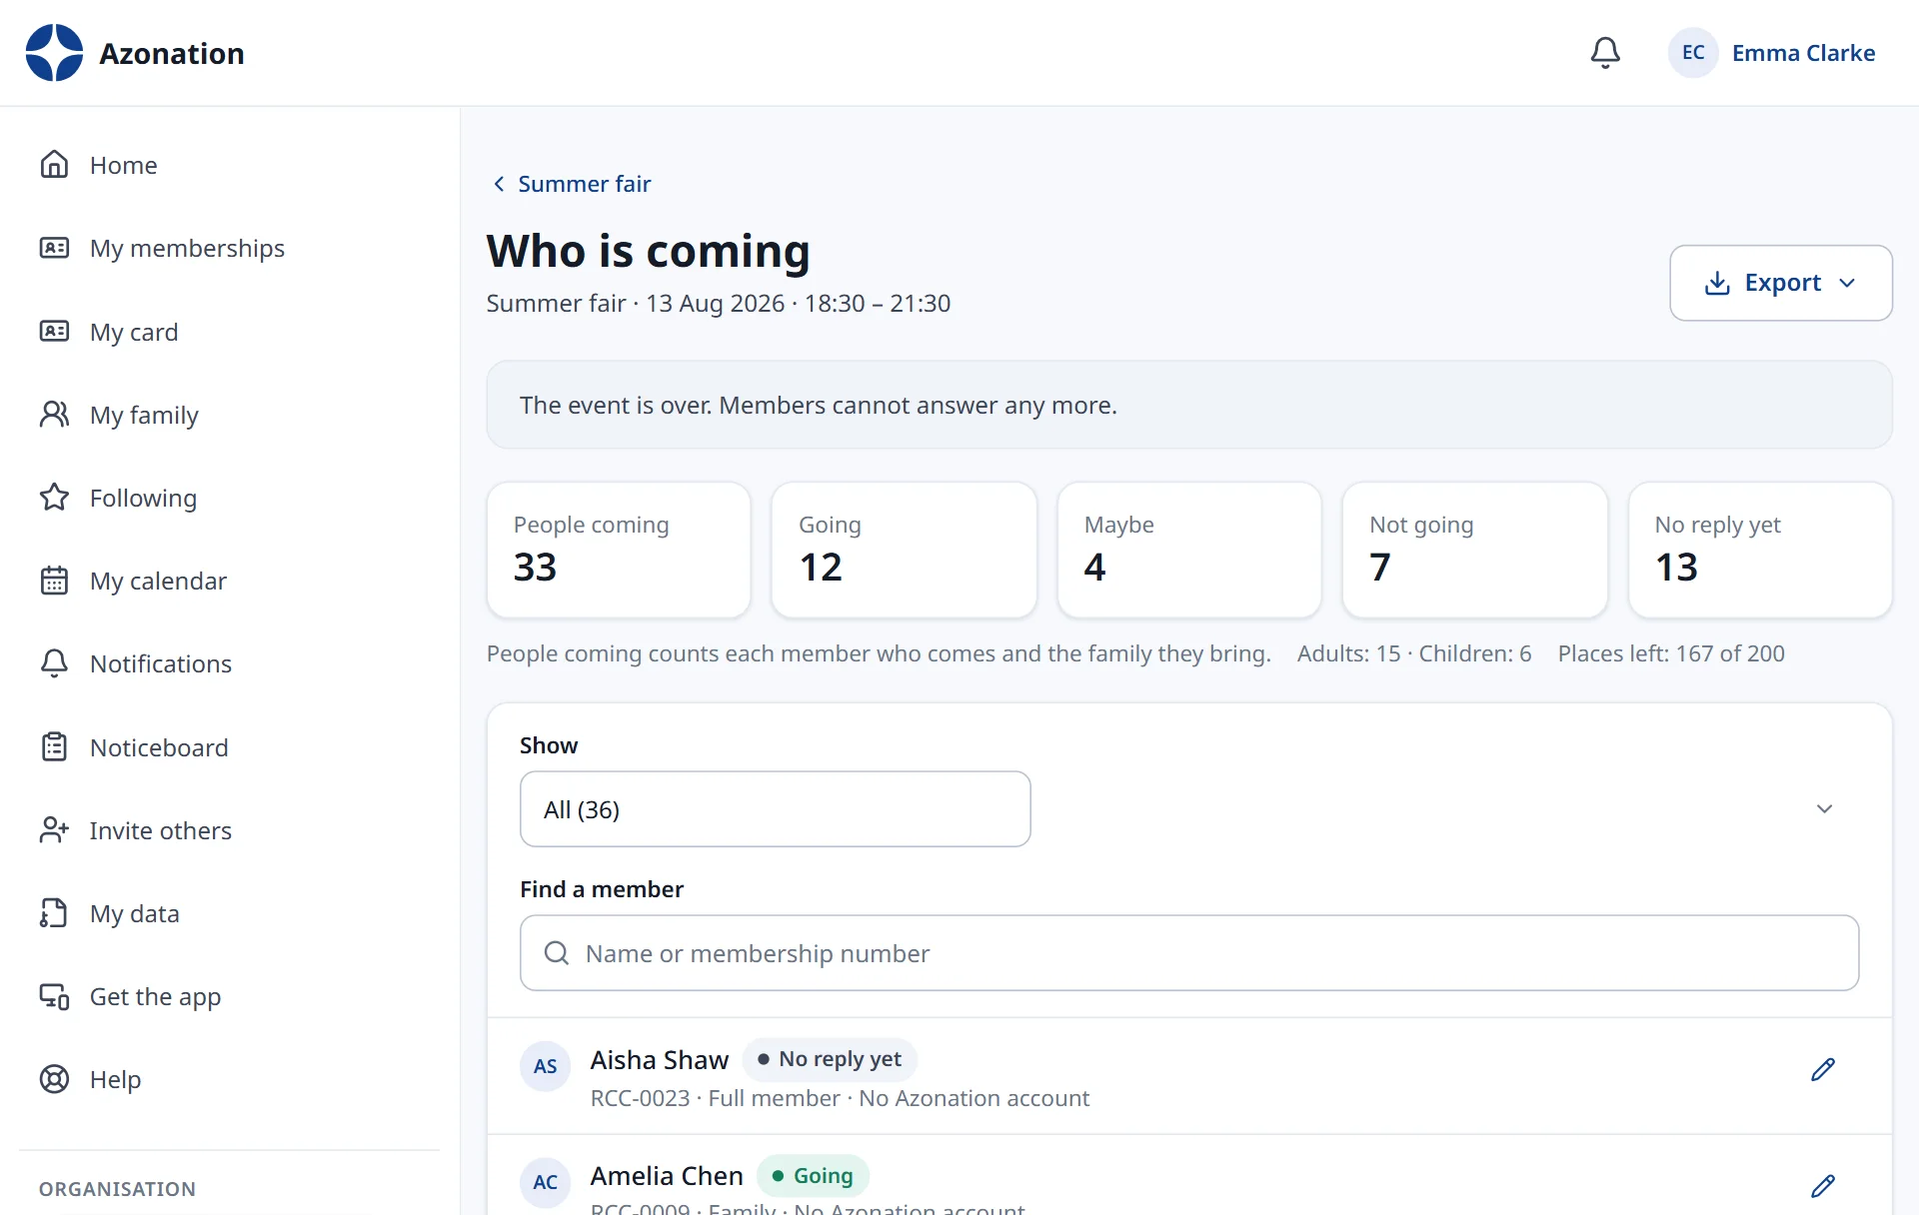The height and width of the screenshot is (1215, 1919).
Task: Click the EC user avatar
Action: [x=1693, y=53]
